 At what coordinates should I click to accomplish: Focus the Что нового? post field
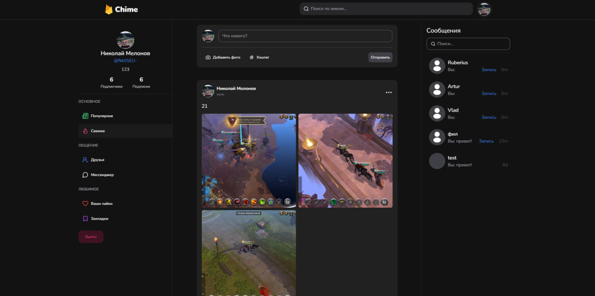click(x=305, y=36)
